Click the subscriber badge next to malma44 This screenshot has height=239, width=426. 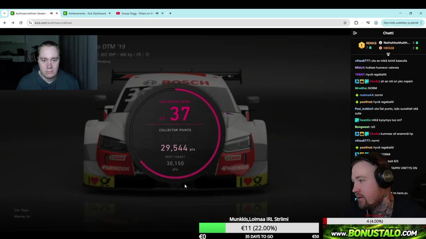coord(357,95)
